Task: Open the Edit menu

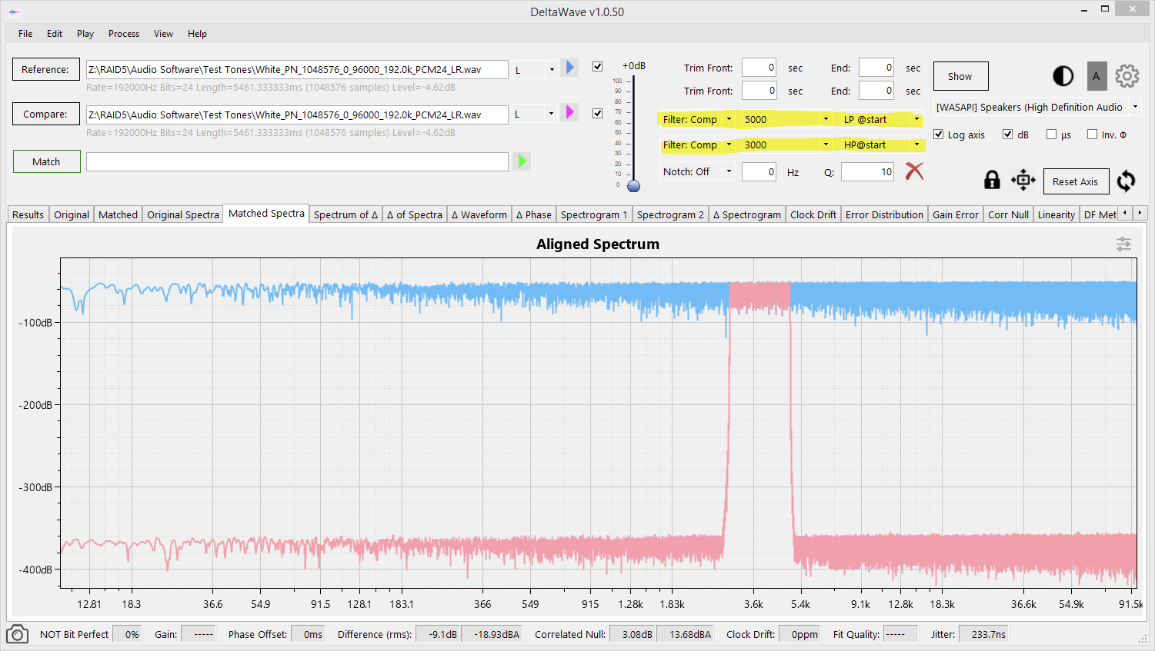Action: (x=55, y=34)
